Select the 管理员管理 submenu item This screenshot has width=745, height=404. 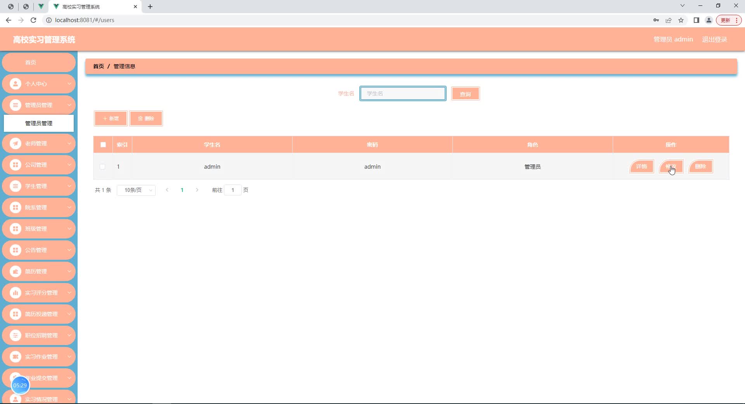39,123
